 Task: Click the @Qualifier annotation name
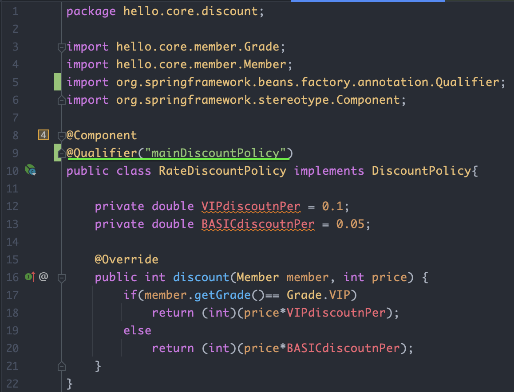(x=102, y=153)
